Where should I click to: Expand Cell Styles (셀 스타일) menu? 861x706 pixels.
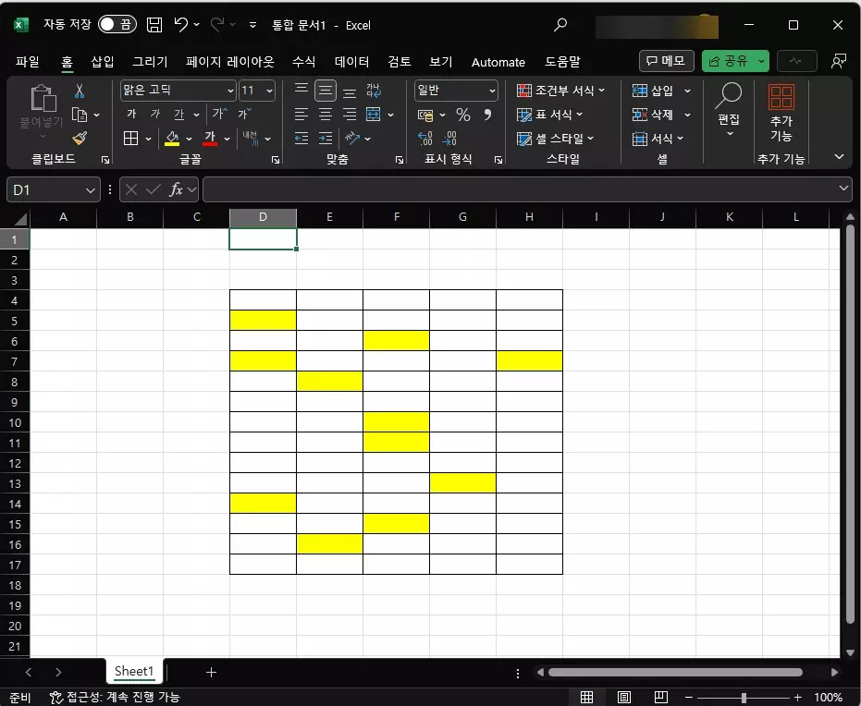click(x=555, y=139)
